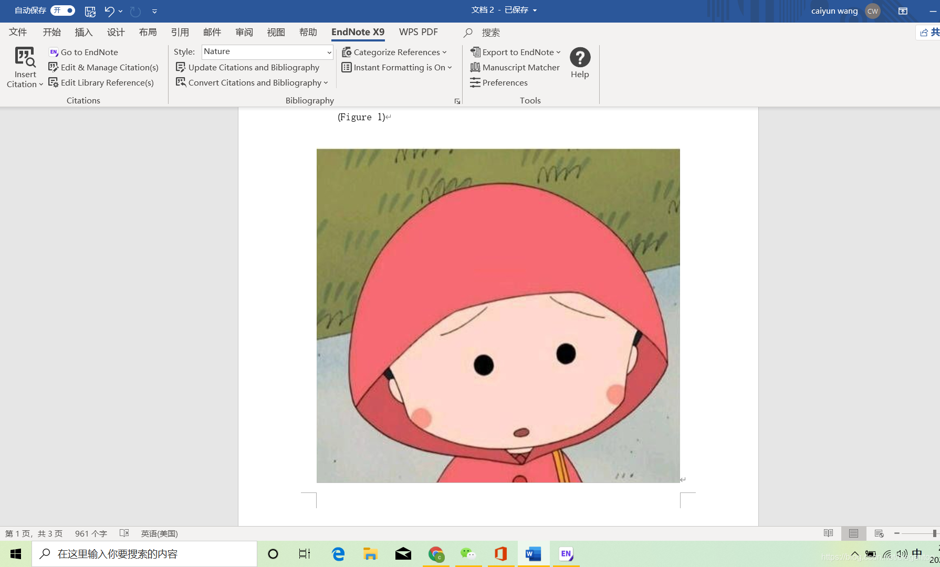Viewport: 940px width, 567px height.
Task: Open the Undo history dropdown arrow
Action: (x=121, y=11)
